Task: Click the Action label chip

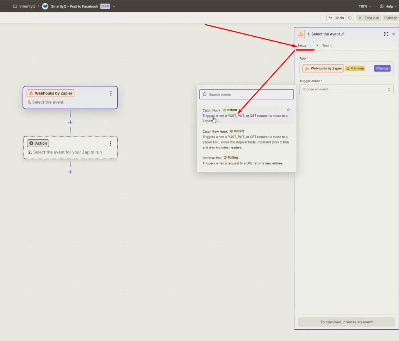Action: [38, 143]
